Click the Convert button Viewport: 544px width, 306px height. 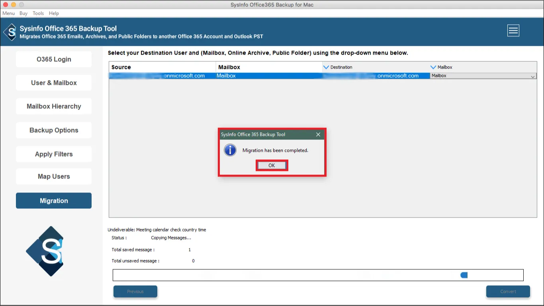click(508, 291)
